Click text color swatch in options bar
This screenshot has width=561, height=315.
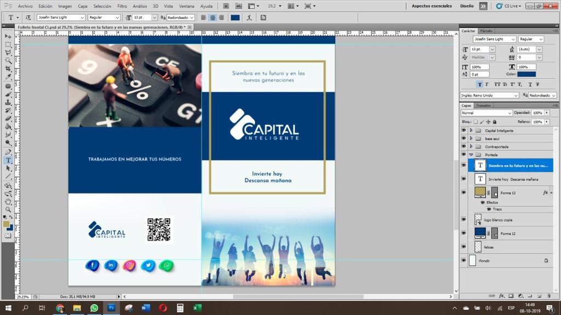coord(235,17)
